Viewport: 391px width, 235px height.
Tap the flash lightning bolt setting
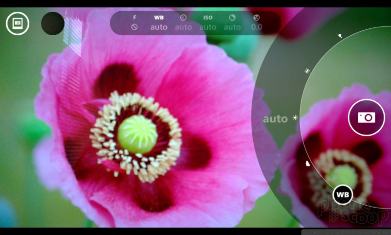point(134,18)
